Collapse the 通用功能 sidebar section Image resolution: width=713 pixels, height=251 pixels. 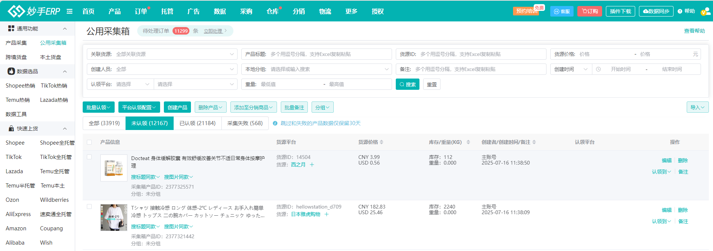pos(65,29)
